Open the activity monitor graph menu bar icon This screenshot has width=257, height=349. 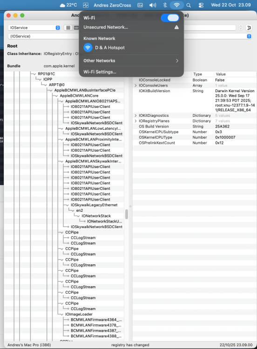[86, 5]
